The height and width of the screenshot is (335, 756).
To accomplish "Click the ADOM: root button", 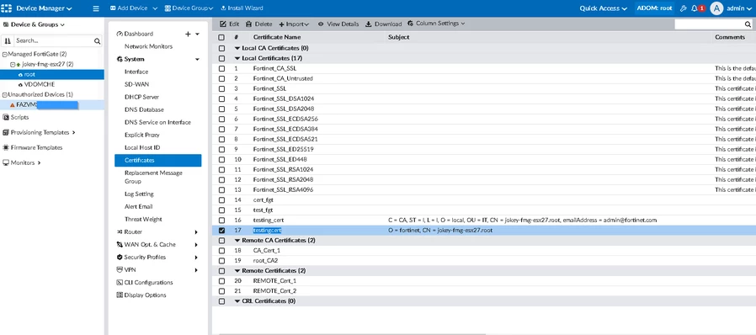I will click(x=655, y=8).
